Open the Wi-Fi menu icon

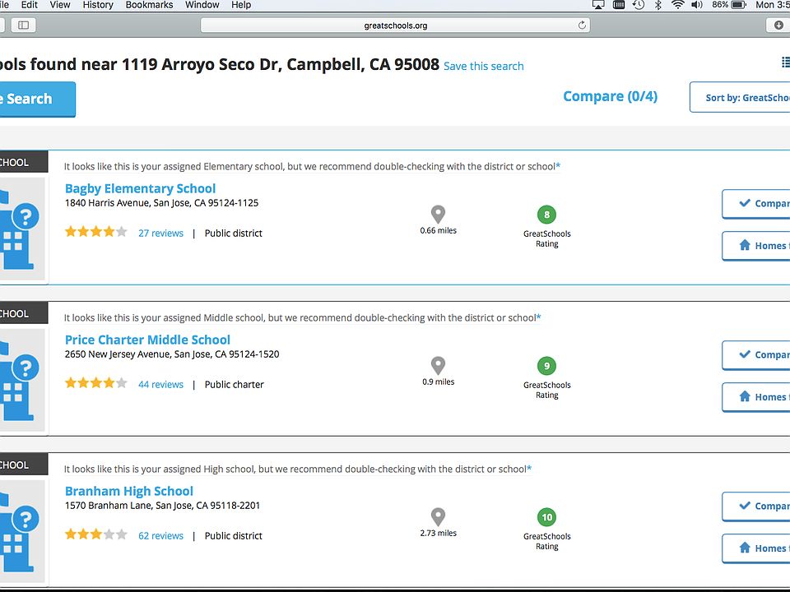[677, 5]
